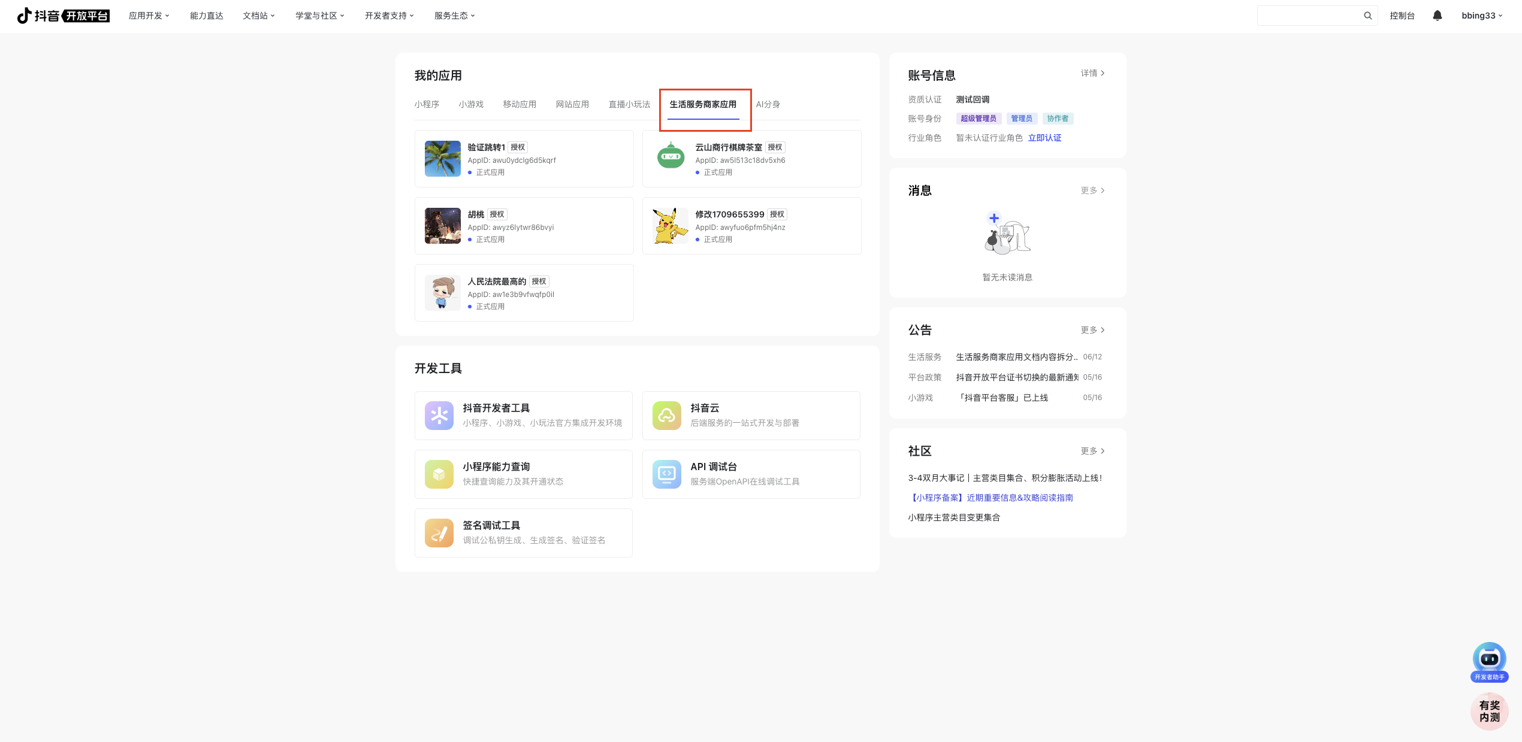
Task: Open API 调试台 title
Action: pos(714,467)
